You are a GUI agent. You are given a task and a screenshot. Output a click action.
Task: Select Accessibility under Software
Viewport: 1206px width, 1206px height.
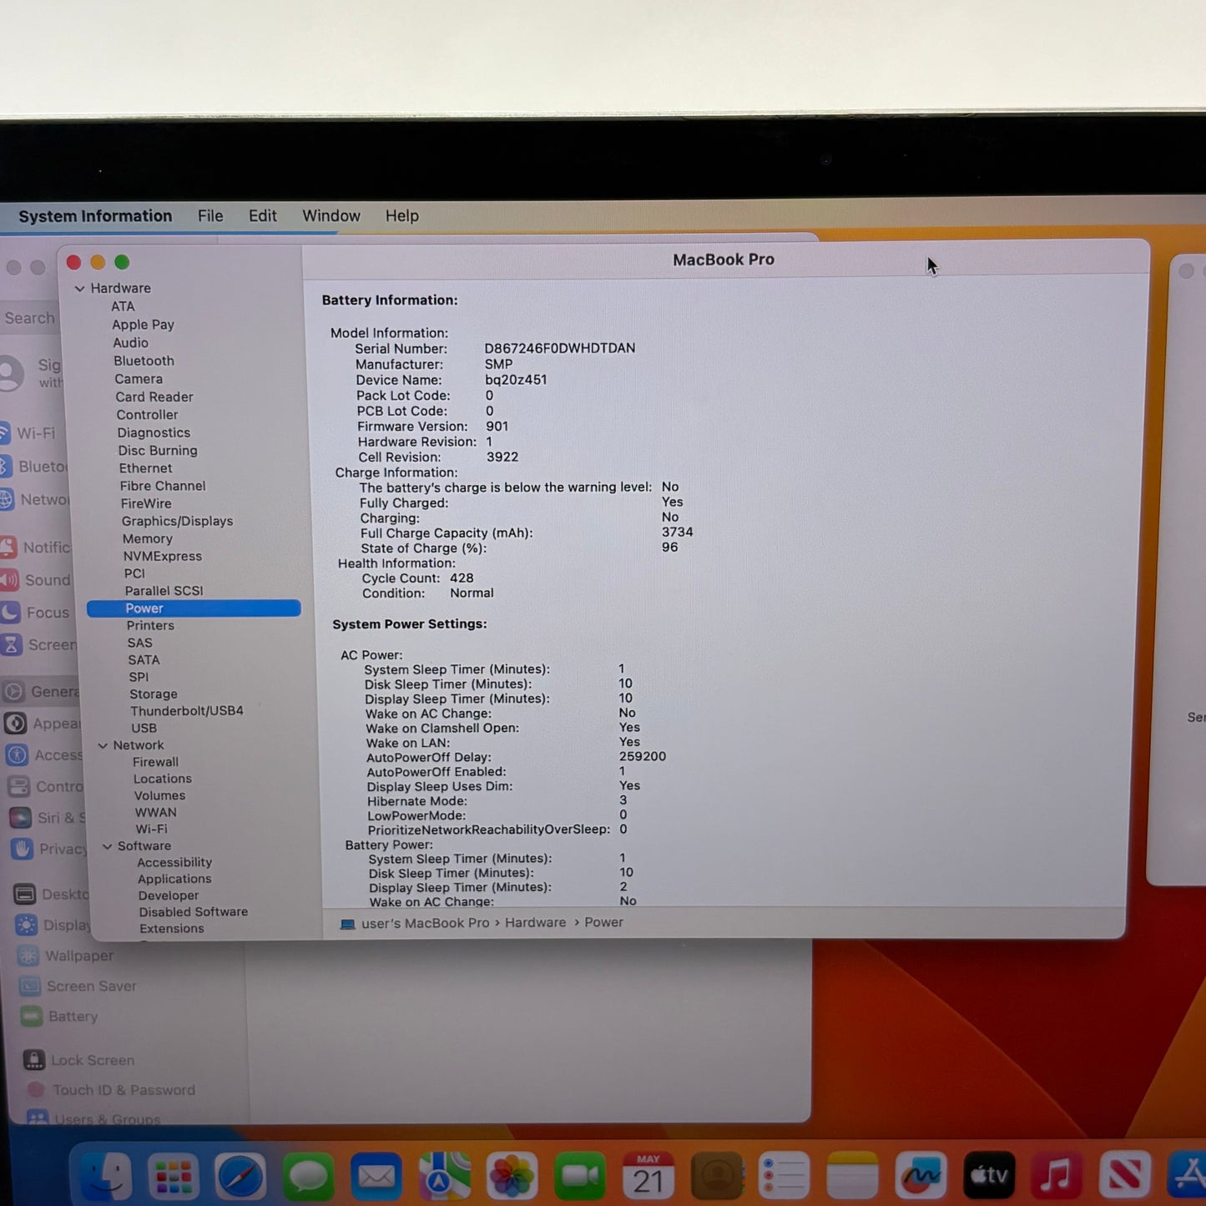(174, 862)
